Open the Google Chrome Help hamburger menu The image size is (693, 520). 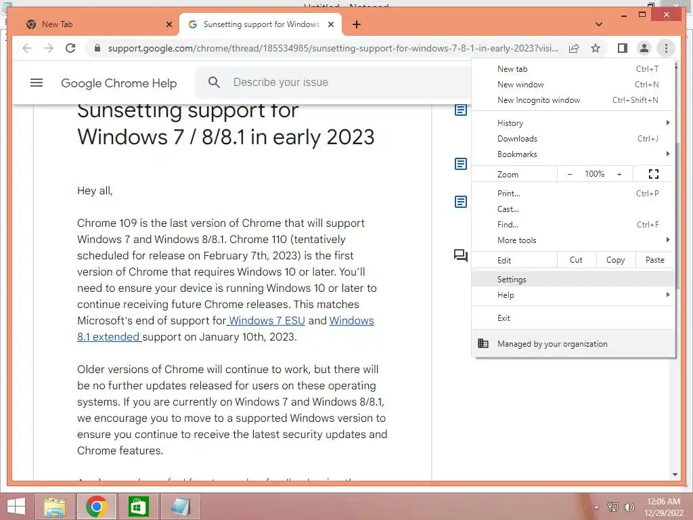(37, 83)
